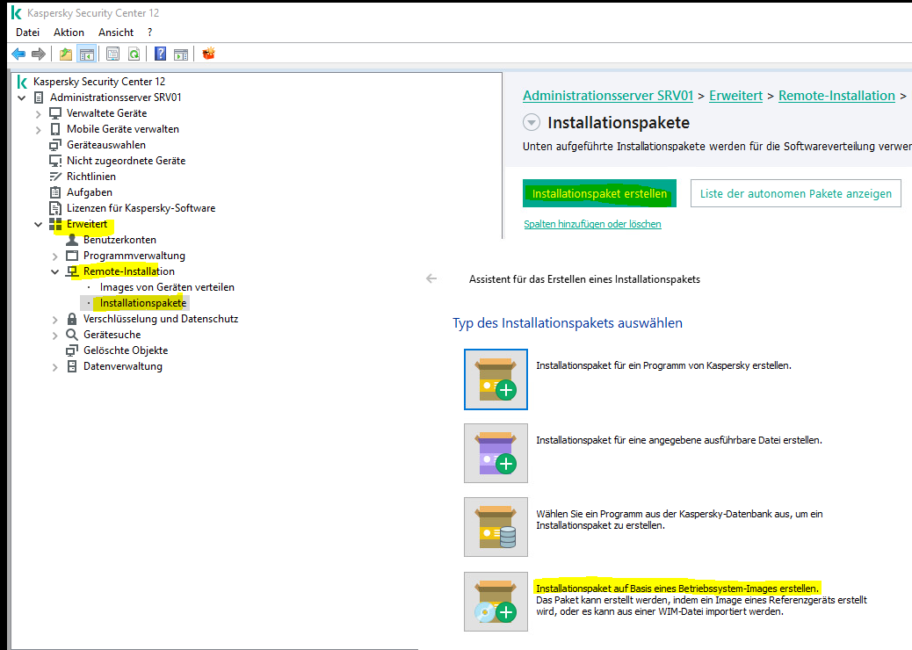Click the gray Forward arrow in toolbar
This screenshot has width=912, height=650.
[x=39, y=54]
